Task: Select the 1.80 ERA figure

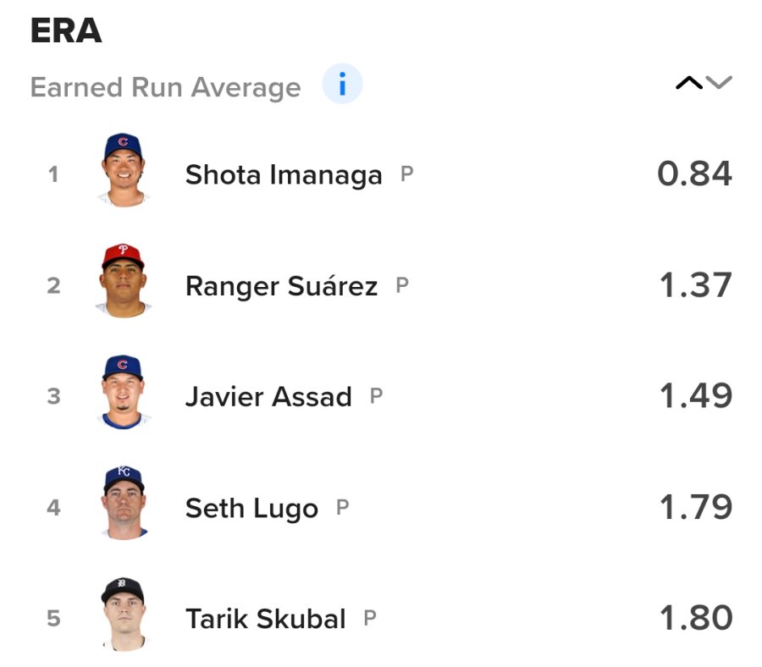Action: [695, 618]
